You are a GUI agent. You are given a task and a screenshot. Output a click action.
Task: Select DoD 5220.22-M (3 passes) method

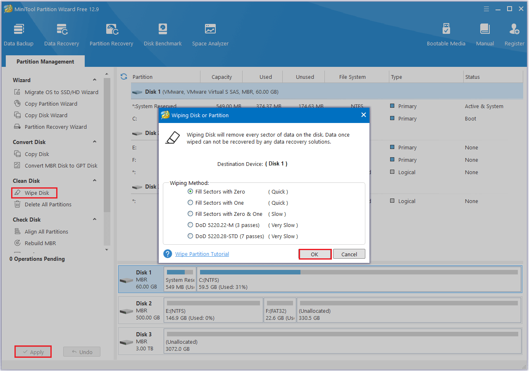point(191,225)
